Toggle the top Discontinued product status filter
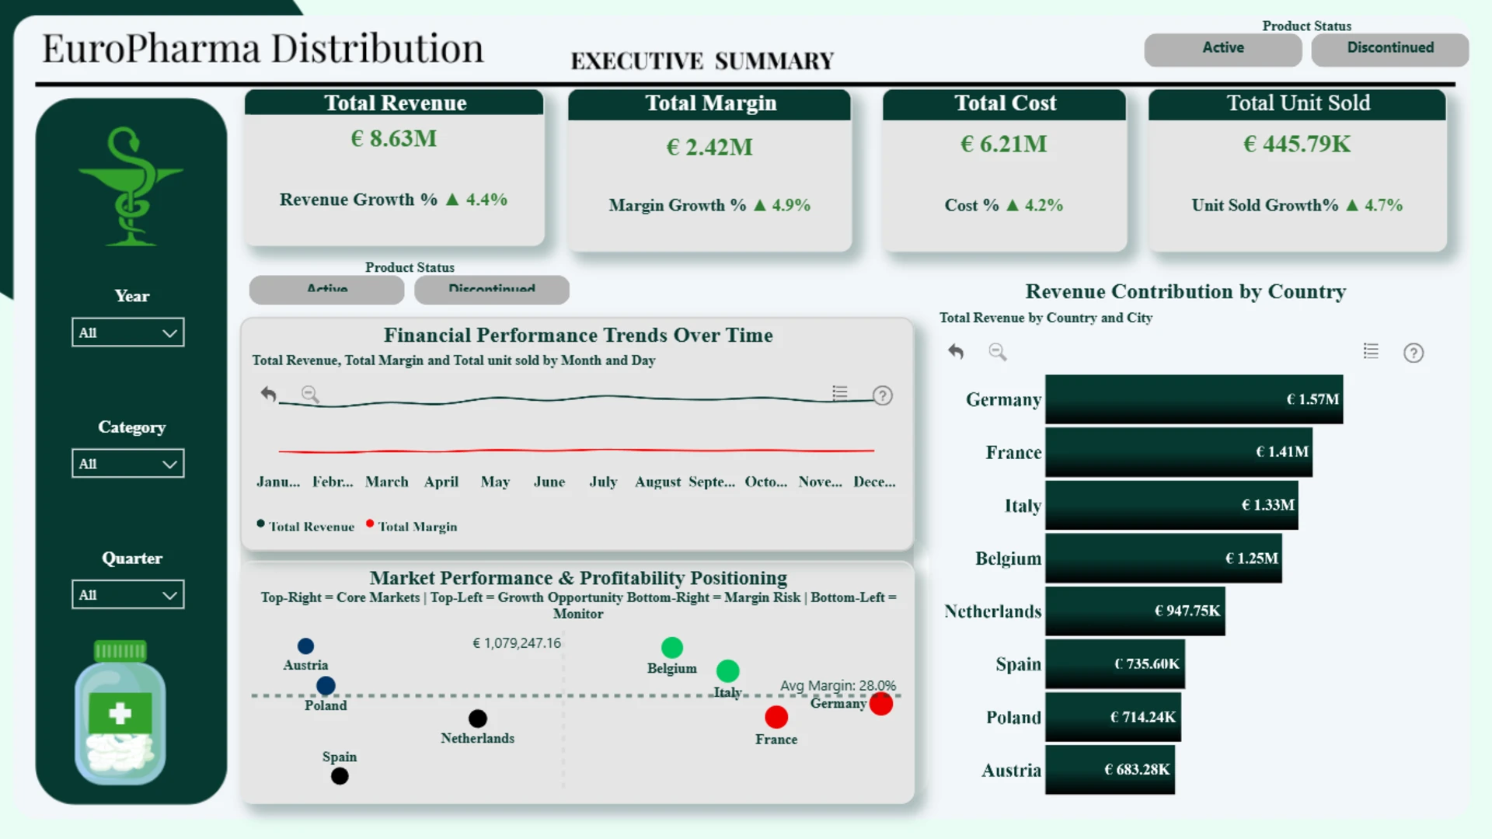 pos(1390,48)
